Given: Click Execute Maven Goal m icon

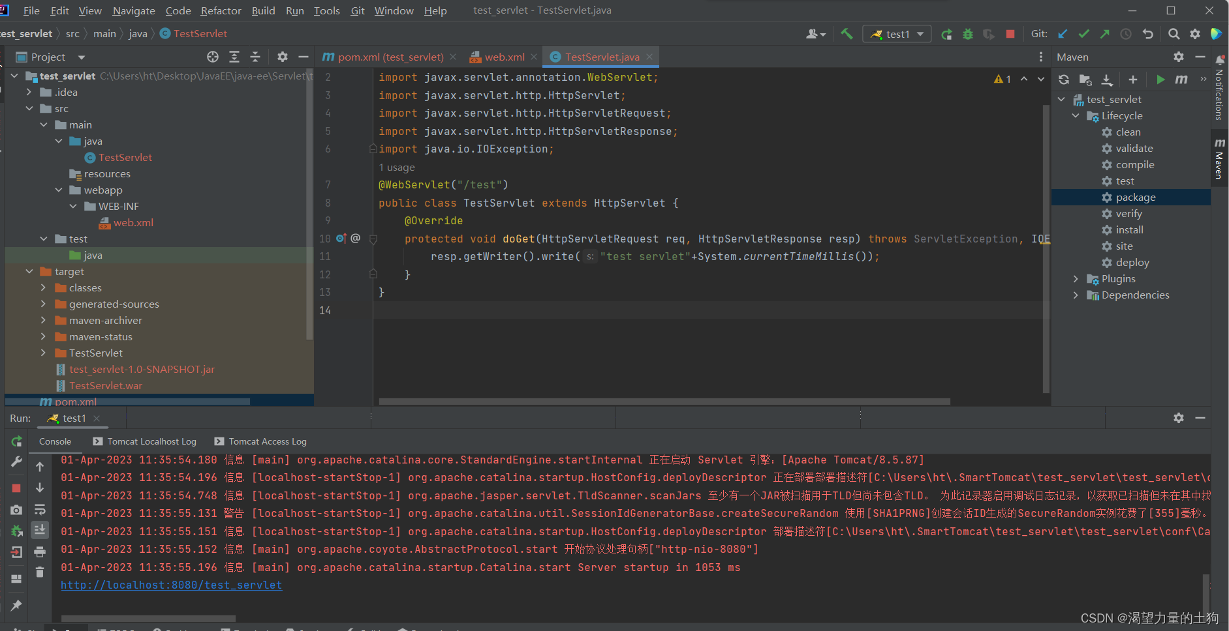Looking at the screenshot, I should (x=1181, y=80).
